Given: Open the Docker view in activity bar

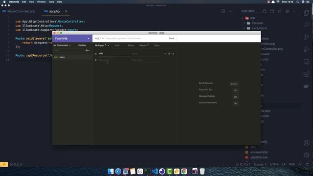Looking at the screenshot, I should pos(307,86).
